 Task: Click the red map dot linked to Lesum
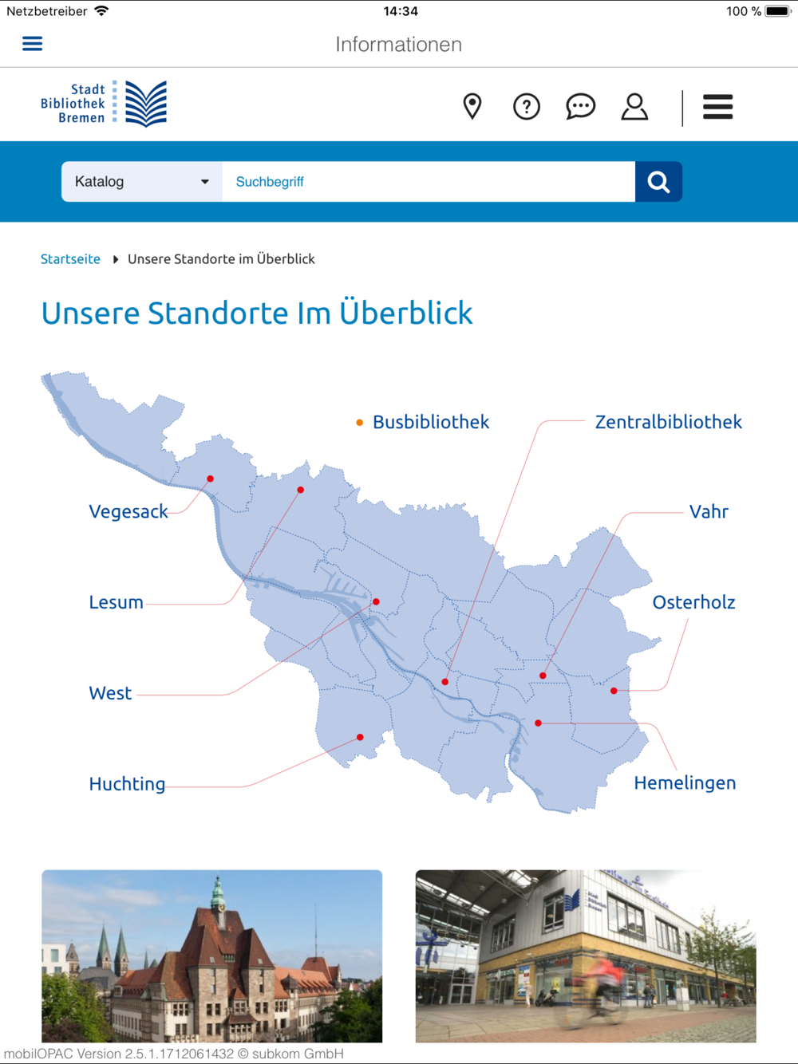pos(300,490)
